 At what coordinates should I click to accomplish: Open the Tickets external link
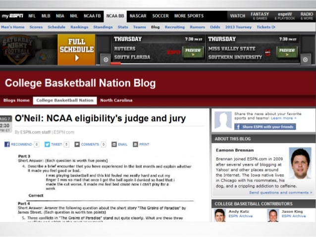coord(266,27)
